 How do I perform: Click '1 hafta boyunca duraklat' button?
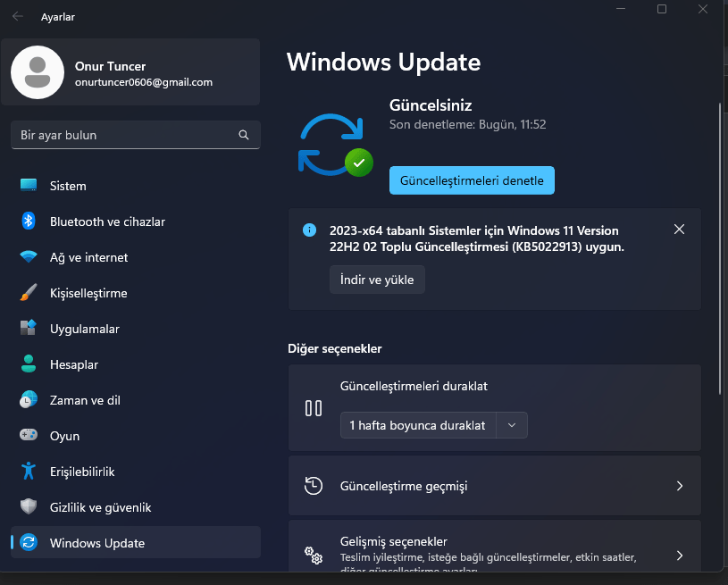click(418, 425)
